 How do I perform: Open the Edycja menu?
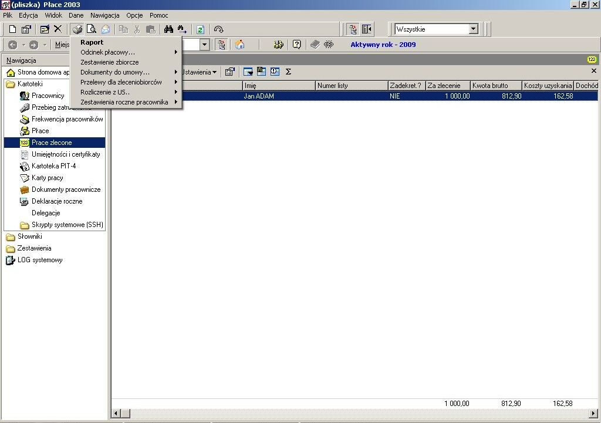[28, 15]
